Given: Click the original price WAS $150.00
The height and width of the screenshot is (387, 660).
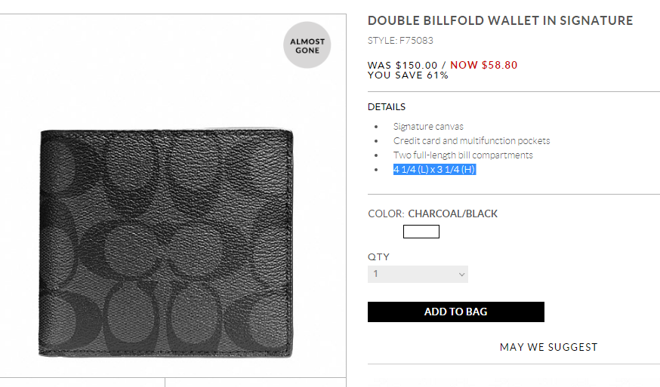Looking at the screenshot, I should coord(402,65).
